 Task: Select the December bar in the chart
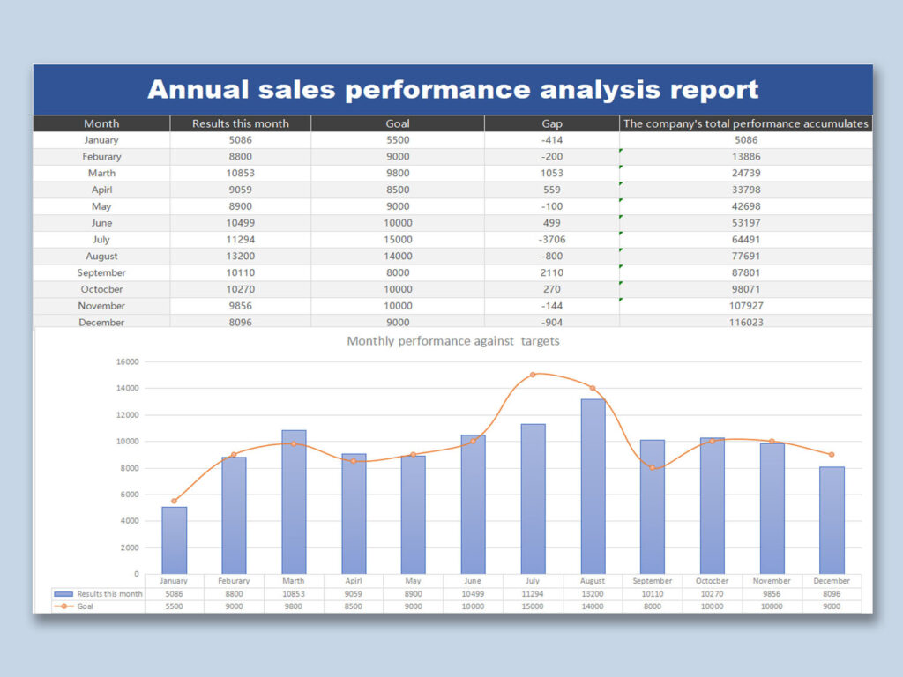(832, 520)
